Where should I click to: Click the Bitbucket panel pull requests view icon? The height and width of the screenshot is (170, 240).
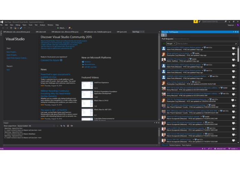pos(165,35)
